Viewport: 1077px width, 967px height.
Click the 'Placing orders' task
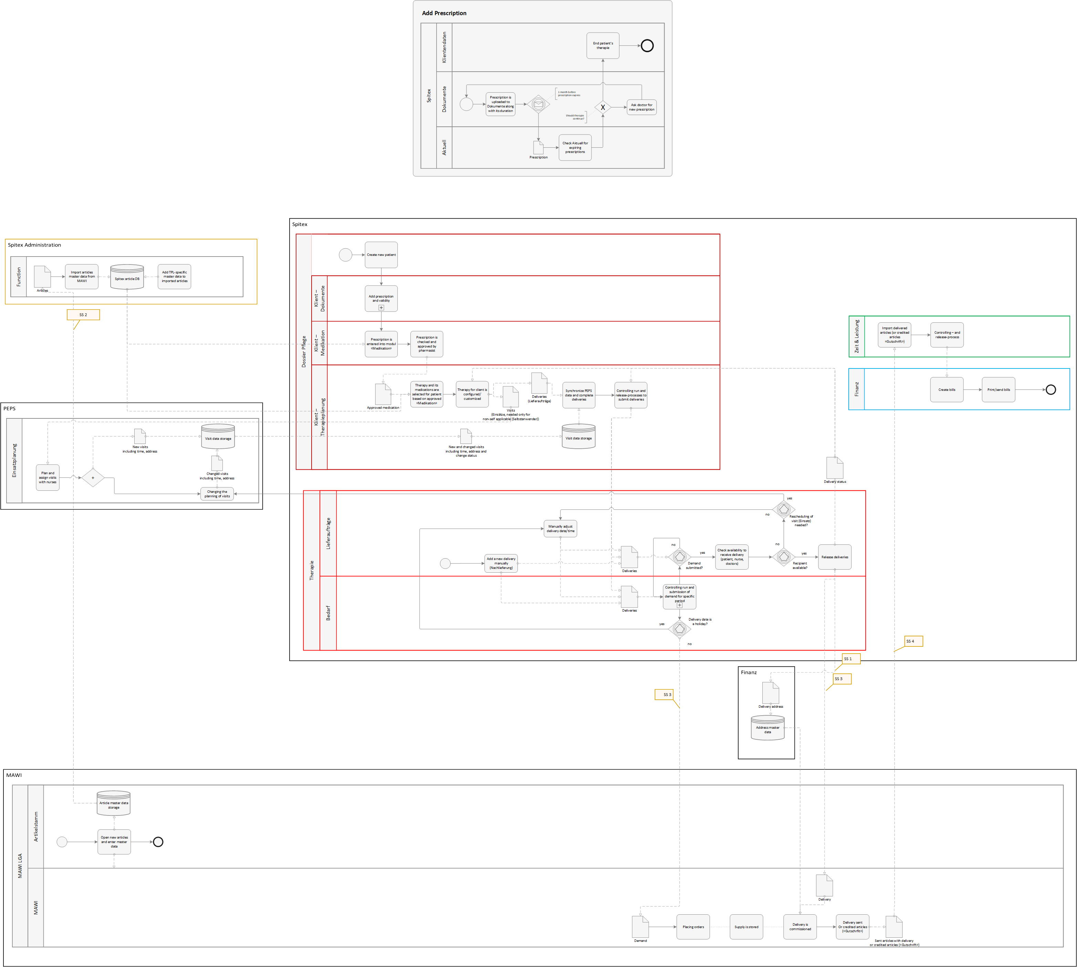pos(693,927)
